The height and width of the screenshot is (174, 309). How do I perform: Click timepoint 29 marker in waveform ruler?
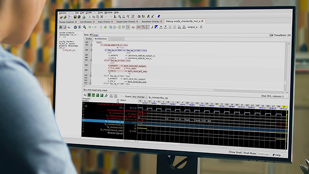[284, 106]
